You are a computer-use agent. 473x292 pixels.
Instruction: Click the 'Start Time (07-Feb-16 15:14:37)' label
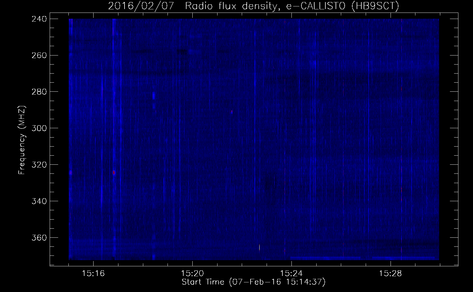pos(253,282)
